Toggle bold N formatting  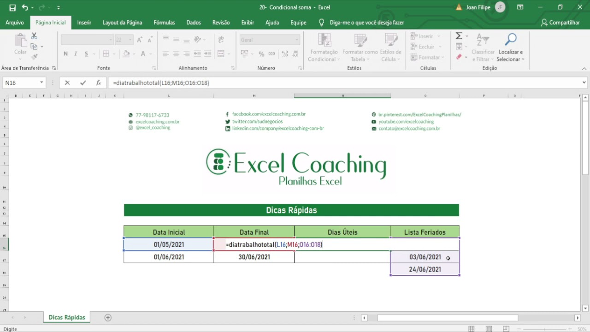(x=65, y=54)
